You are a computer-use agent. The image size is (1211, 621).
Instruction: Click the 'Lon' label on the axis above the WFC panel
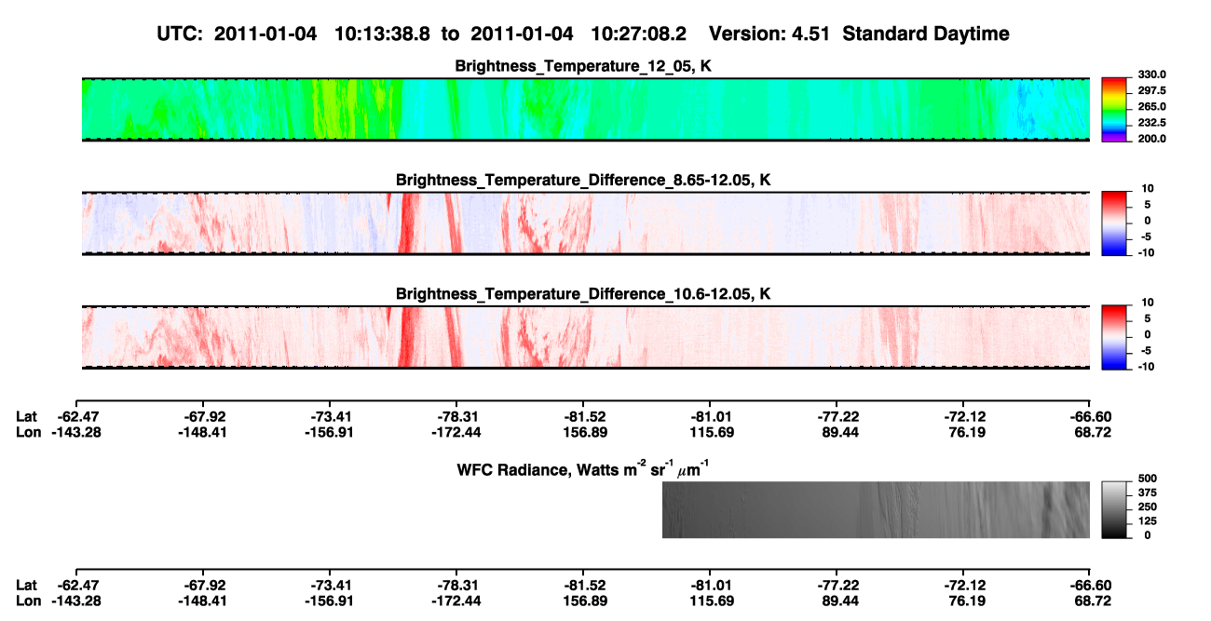[28, 432]
